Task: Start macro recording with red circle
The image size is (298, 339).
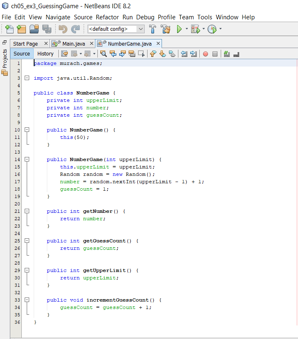Action: (x=206, y=54)
